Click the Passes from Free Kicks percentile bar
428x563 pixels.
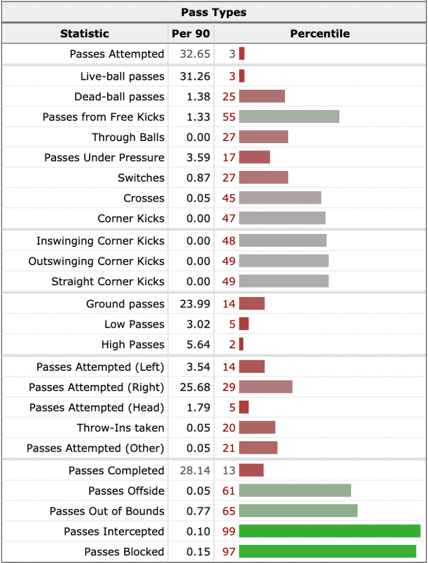tap(289, 117)
